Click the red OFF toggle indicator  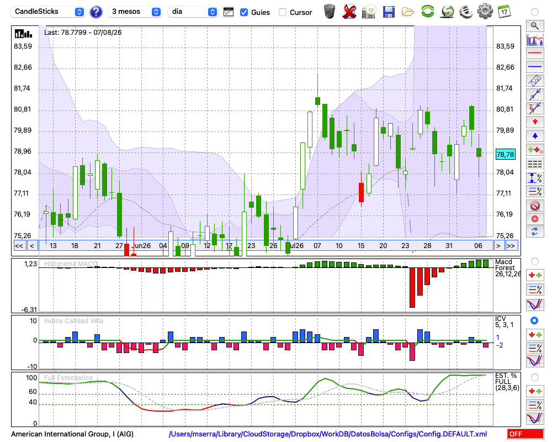click(x=526, y=434)
